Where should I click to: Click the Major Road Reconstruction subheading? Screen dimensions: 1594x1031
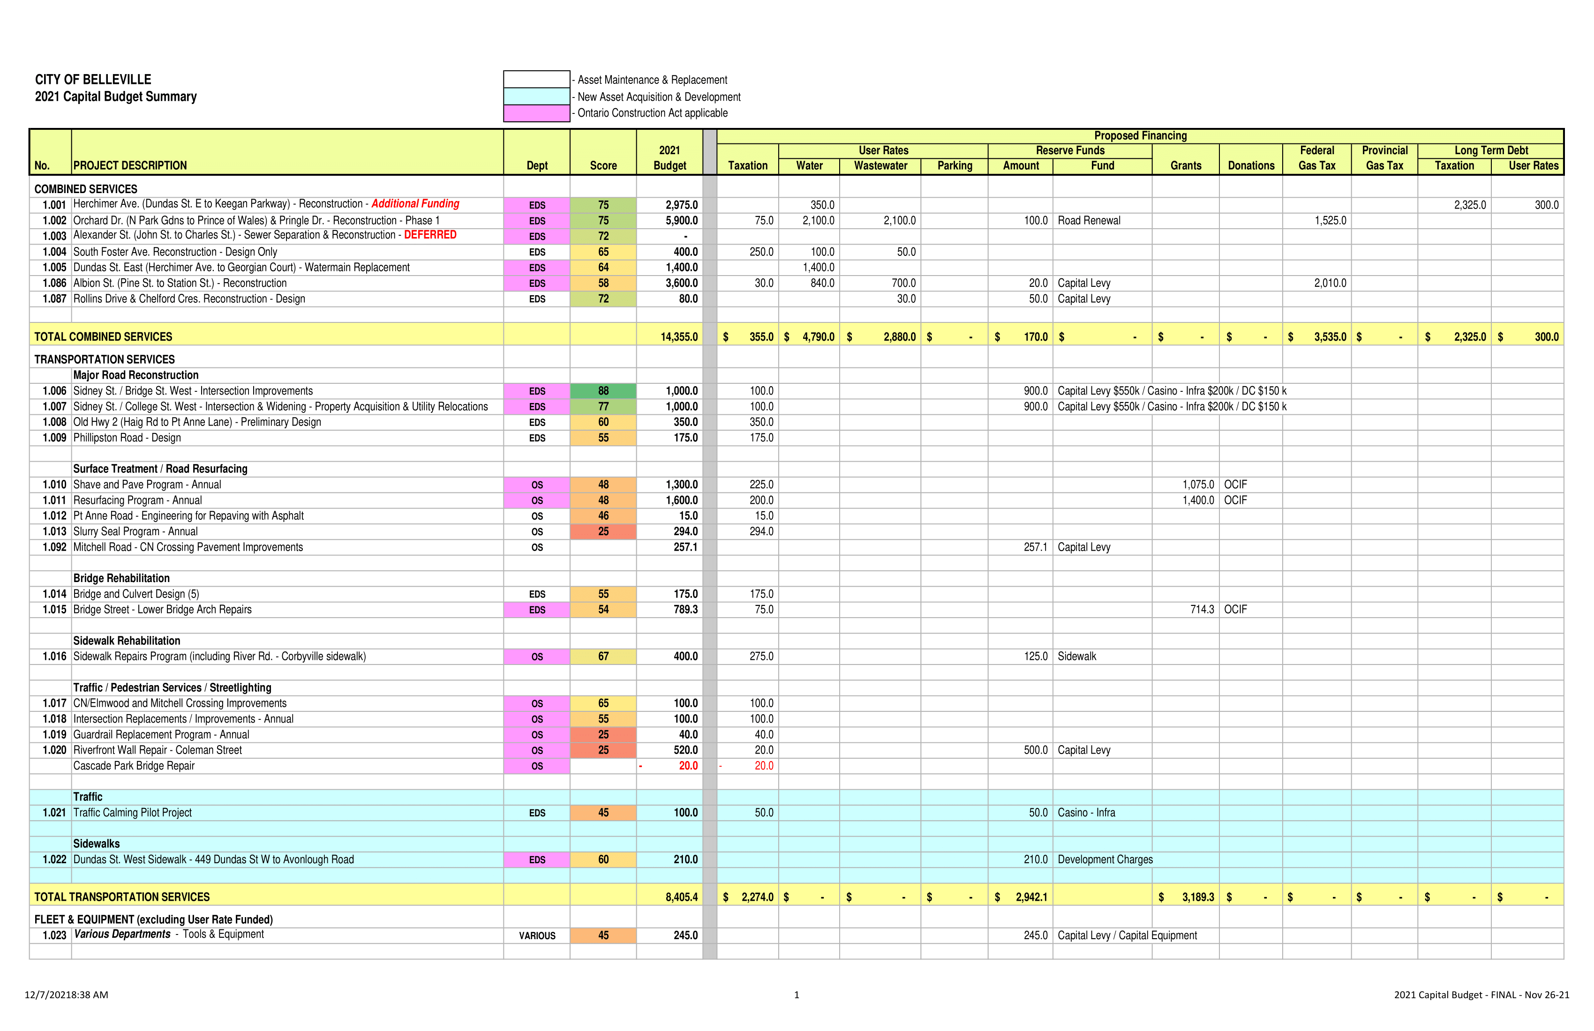pos(136,375)
